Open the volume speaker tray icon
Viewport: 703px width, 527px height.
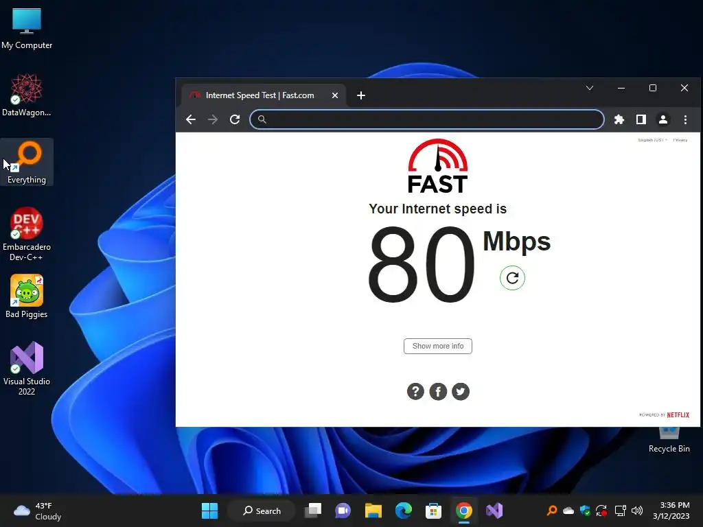click(x=636, y=511)
